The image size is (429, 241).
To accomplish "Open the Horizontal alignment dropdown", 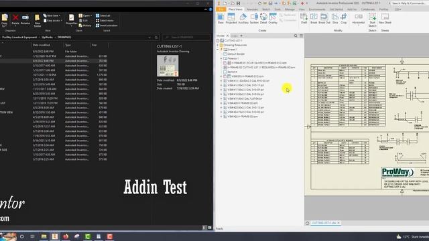I will pos(359,19).
